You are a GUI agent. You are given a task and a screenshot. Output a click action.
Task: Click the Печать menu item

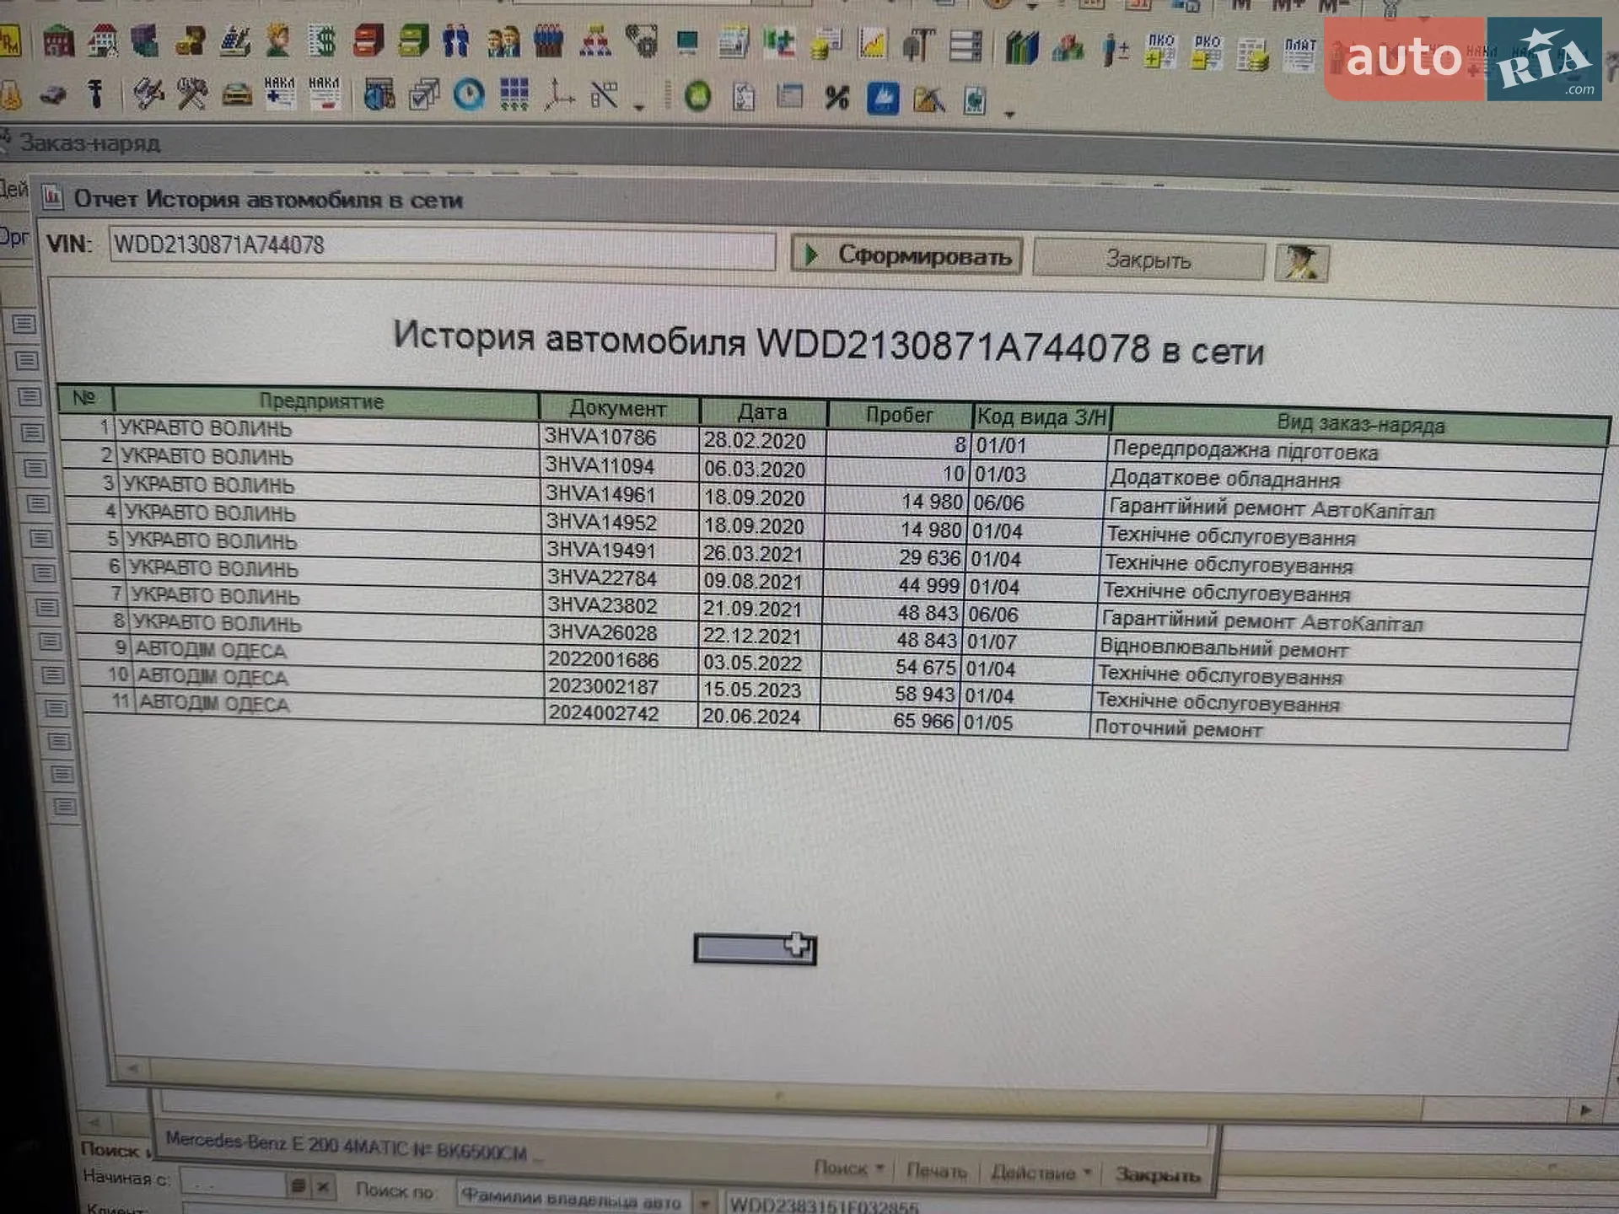coord(936,1170)
